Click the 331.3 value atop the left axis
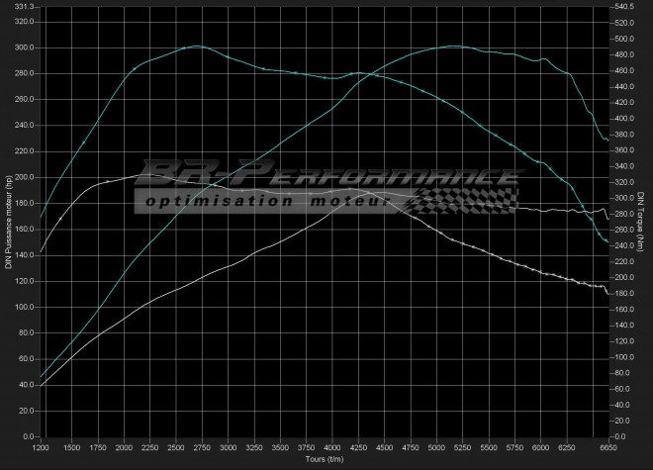Viewport: 653px width, 470px height. [24, 7]
